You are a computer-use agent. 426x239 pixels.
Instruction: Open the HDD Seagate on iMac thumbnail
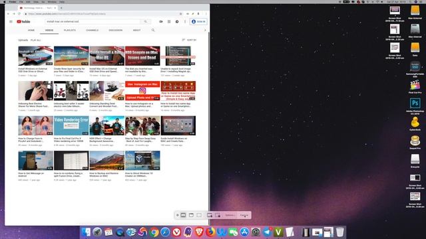click(142, 56)
